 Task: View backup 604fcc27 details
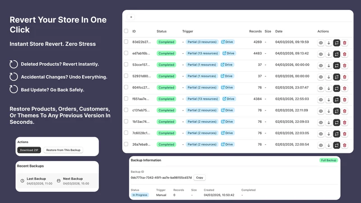(321, 88)
